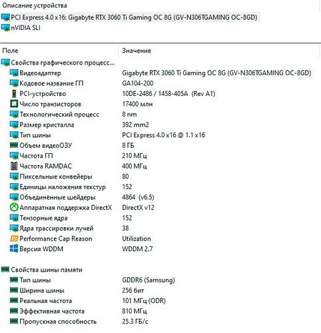Click the Поле column header

coord(10,51)
